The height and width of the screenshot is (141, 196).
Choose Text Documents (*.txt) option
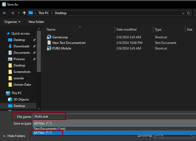pyautogui.click(x=49, y=129)
